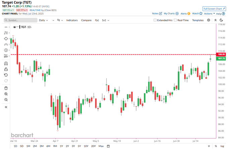Open Full Screen Chart
The width and height of the screenshot is (228, 149).
coord(214,9)
